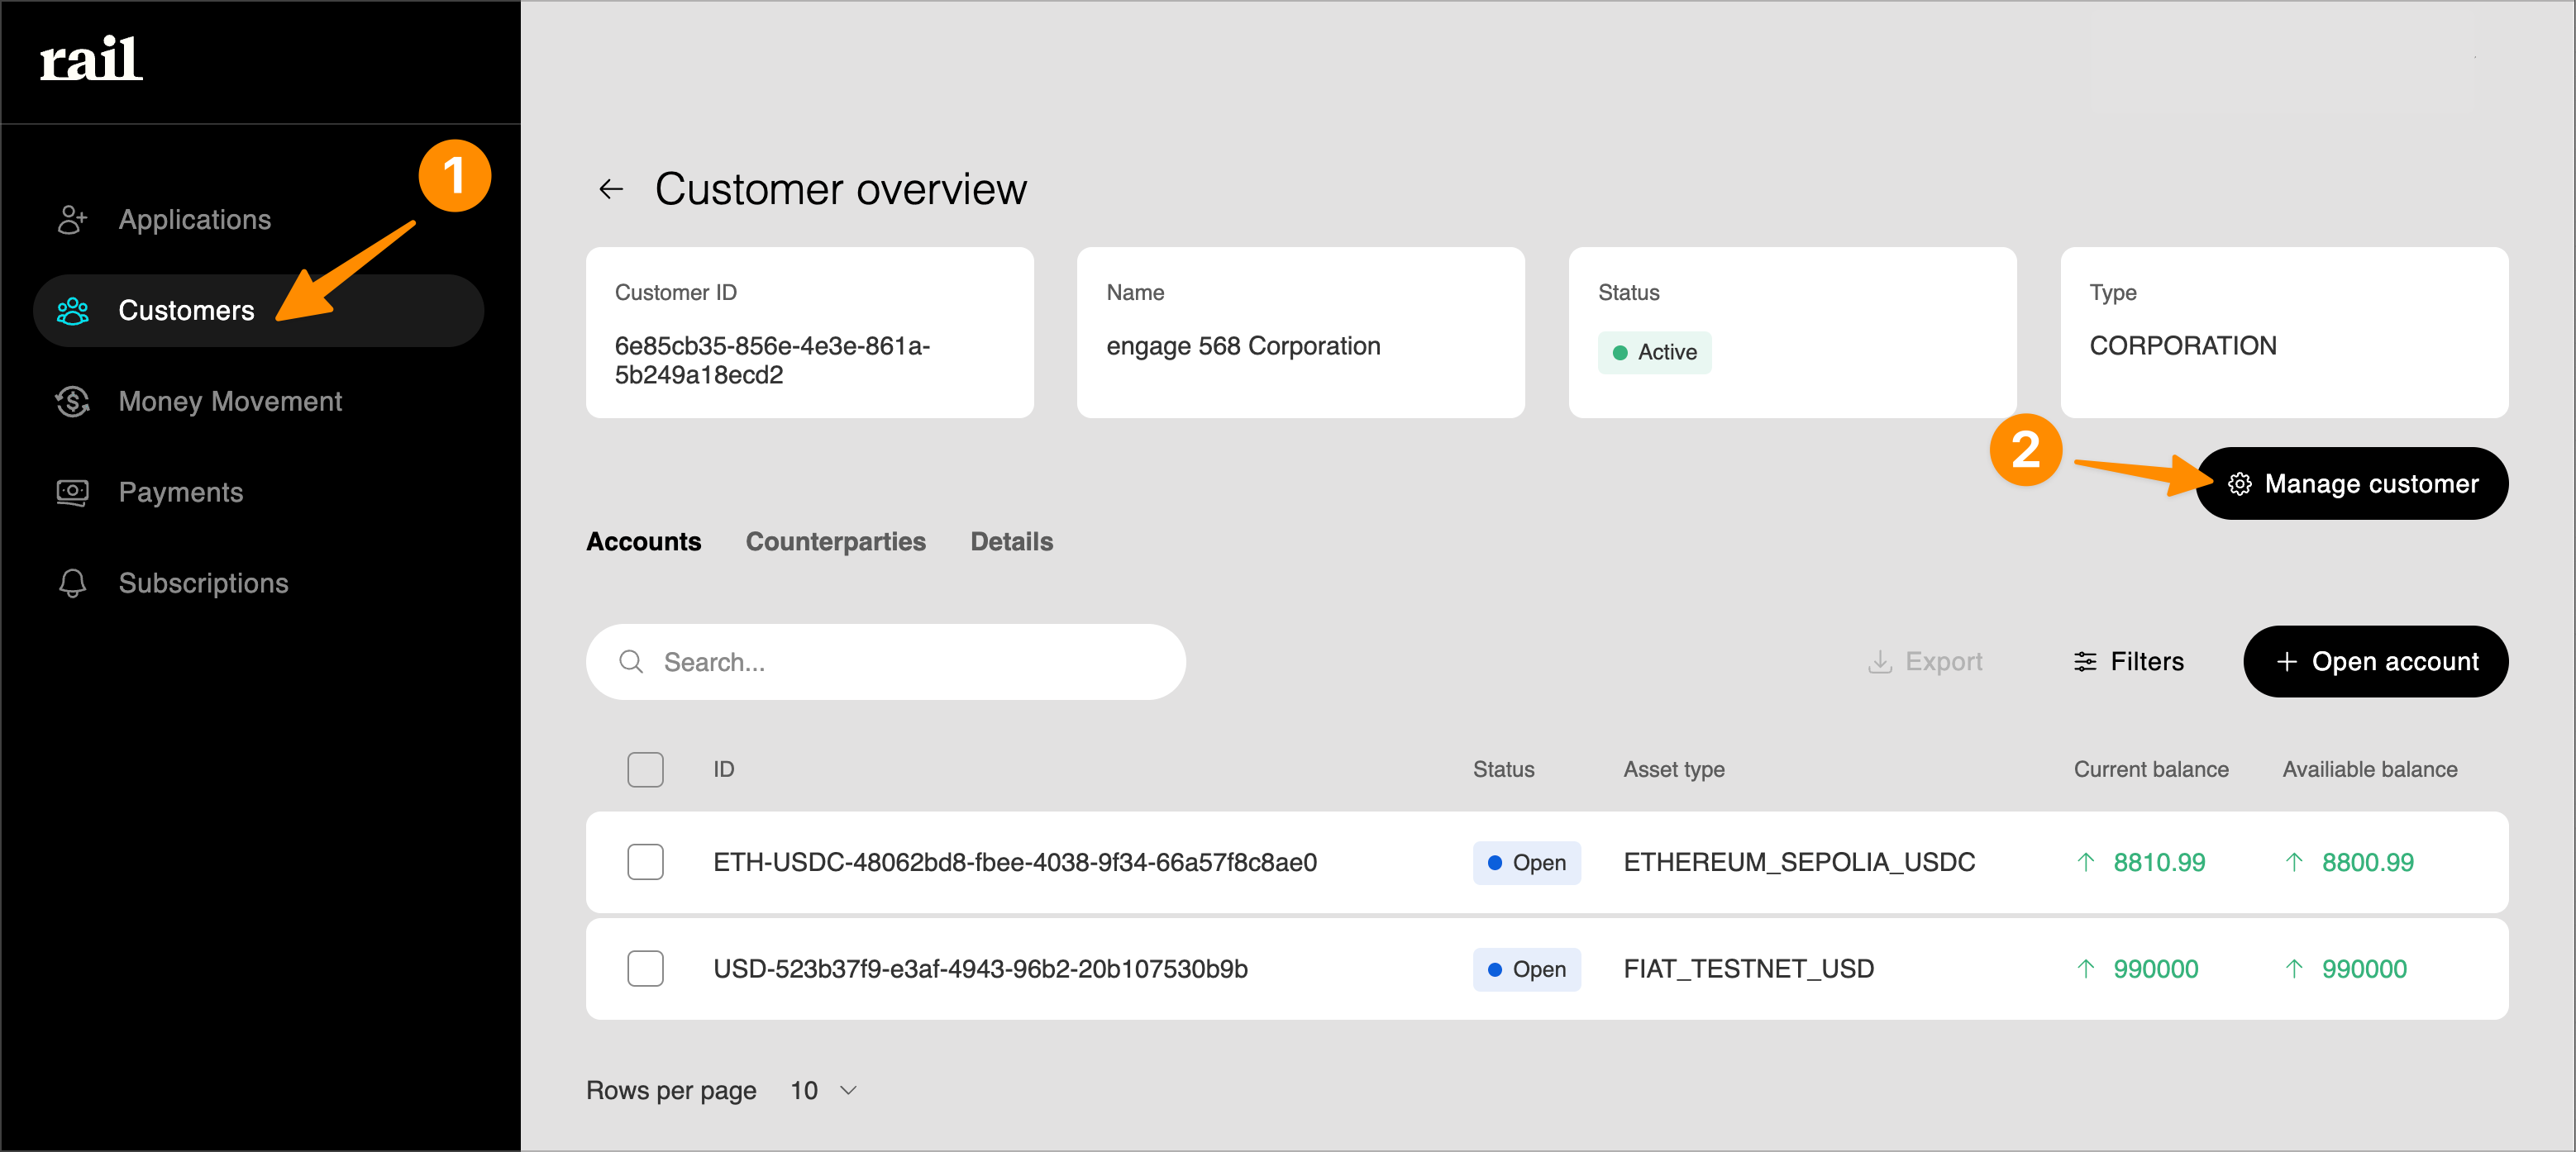The image size is (2576, 1152).
Task: Click the Applications person-plus icon
Action: (x=72, y=219)
